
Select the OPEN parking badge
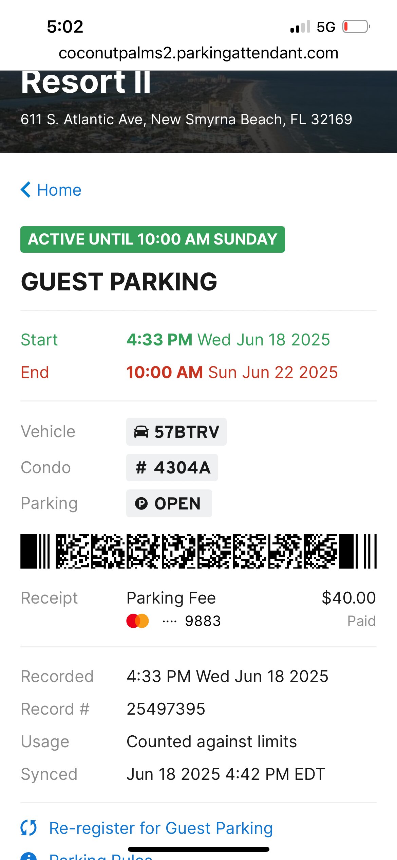click(x=169, y=503)
